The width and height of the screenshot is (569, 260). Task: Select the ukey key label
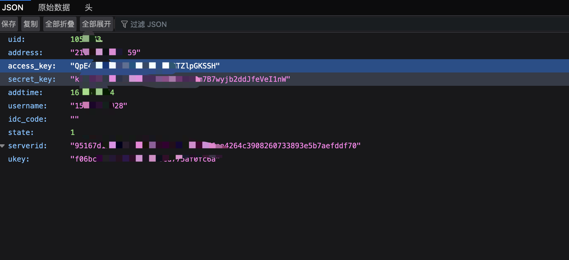pyautogui.click(x=19, y=159)
